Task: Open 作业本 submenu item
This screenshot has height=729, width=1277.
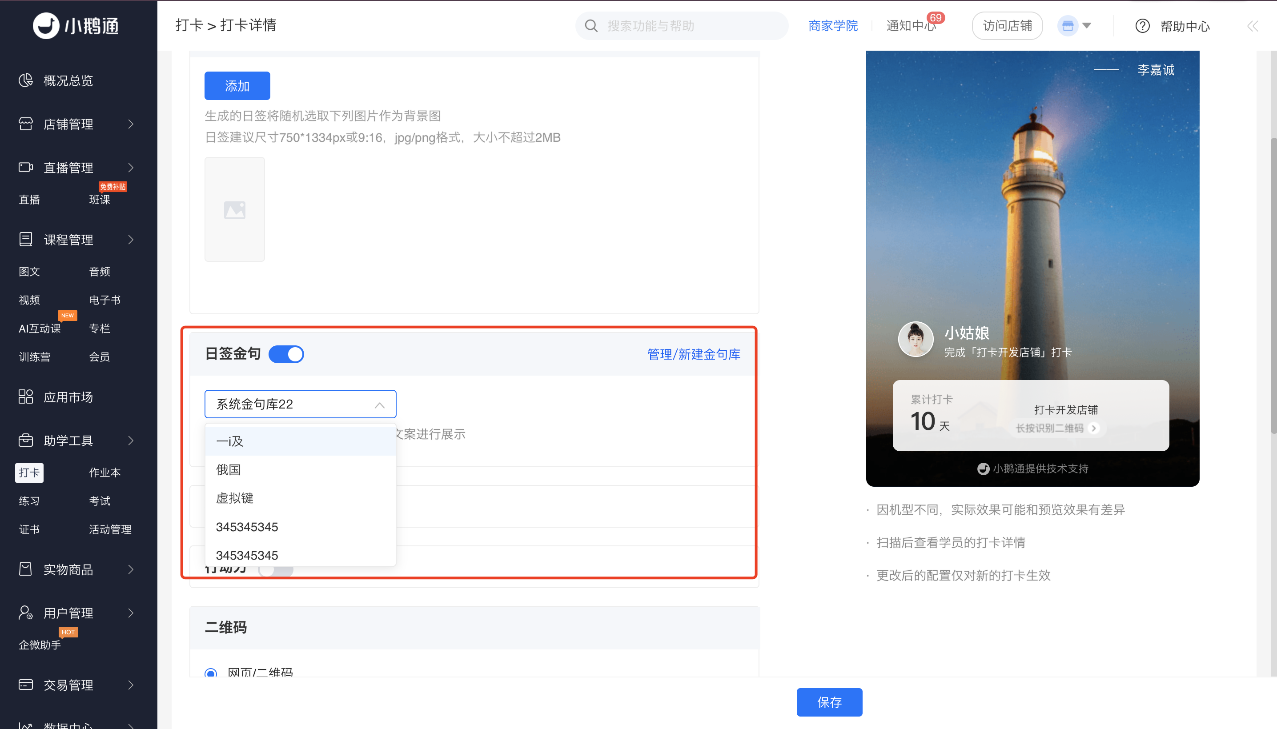Action: click(x=104, y=472)
